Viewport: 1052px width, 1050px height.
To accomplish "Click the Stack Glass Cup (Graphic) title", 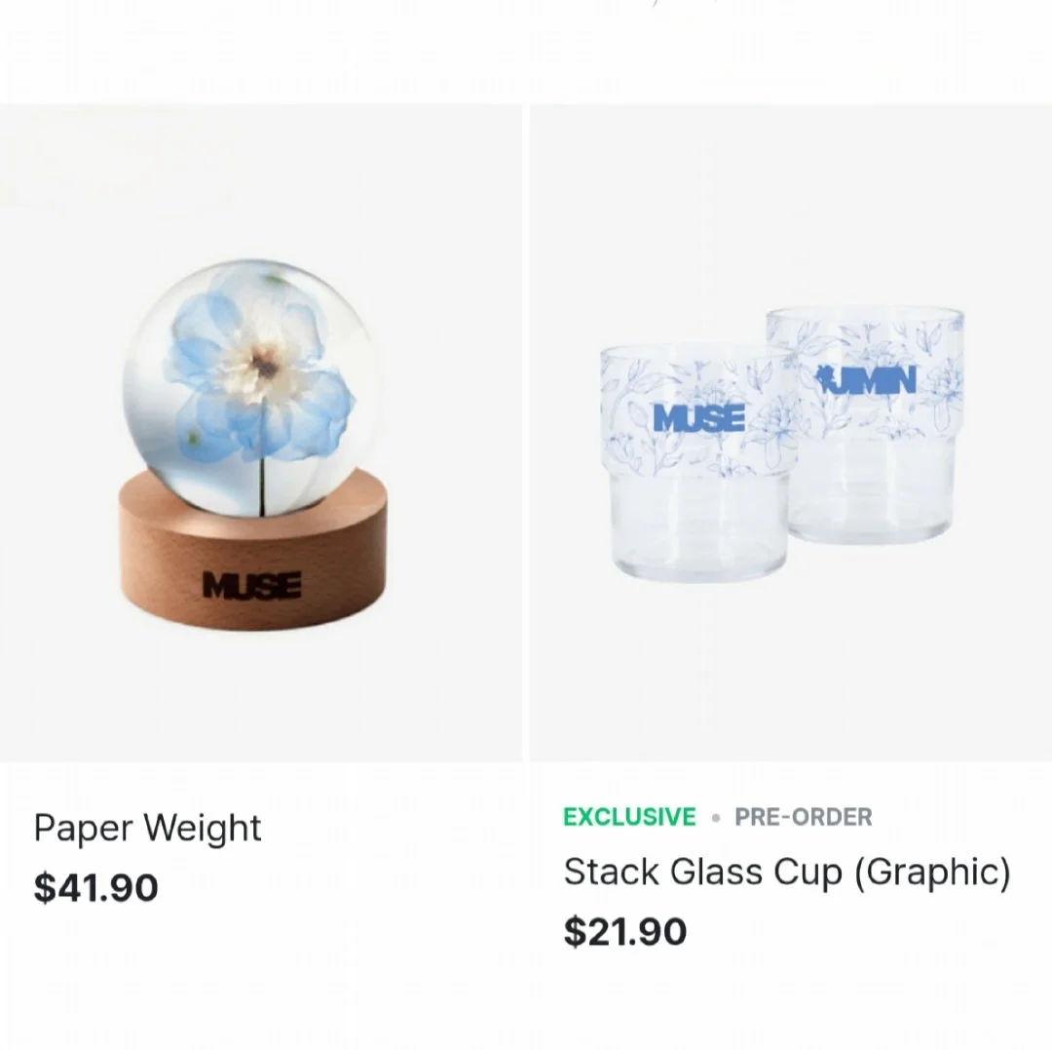I will click(786, 873).
